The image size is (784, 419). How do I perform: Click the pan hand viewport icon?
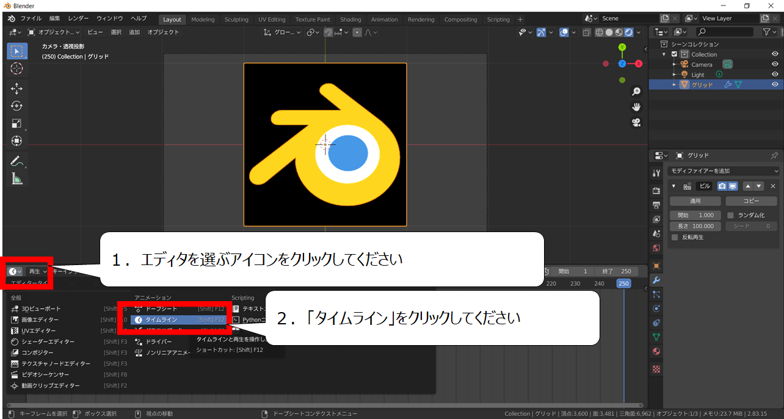click(636, 107)
